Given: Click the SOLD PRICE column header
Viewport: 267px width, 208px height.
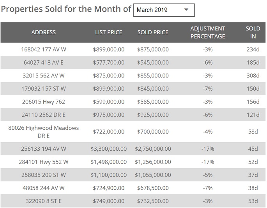Looking at the screenshot, I should (x=153, y=32).
